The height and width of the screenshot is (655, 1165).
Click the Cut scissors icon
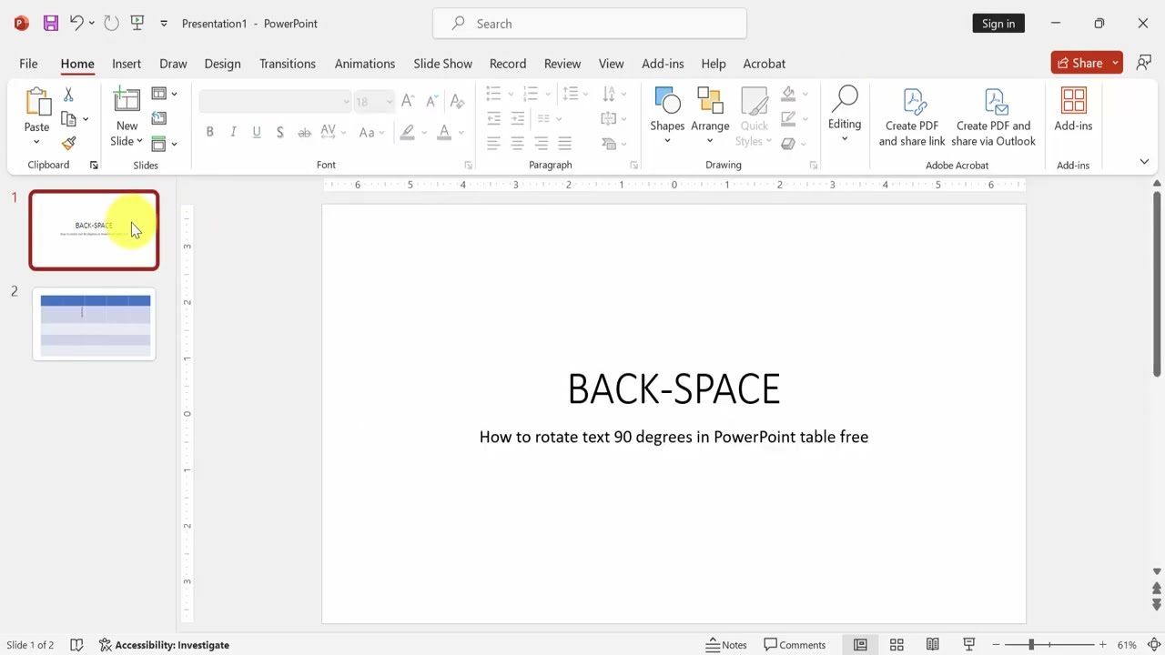68,95
